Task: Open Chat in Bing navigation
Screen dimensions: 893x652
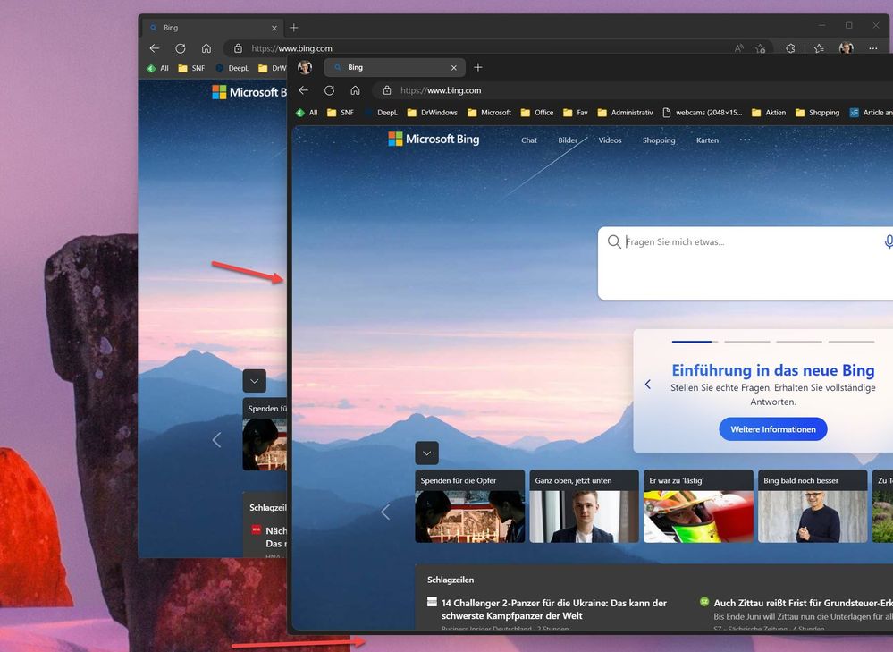Action: pyautogui.click(x=529, y=140)
